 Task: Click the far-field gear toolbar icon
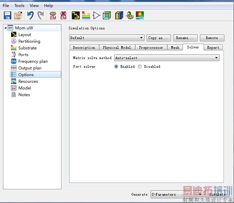130,15
